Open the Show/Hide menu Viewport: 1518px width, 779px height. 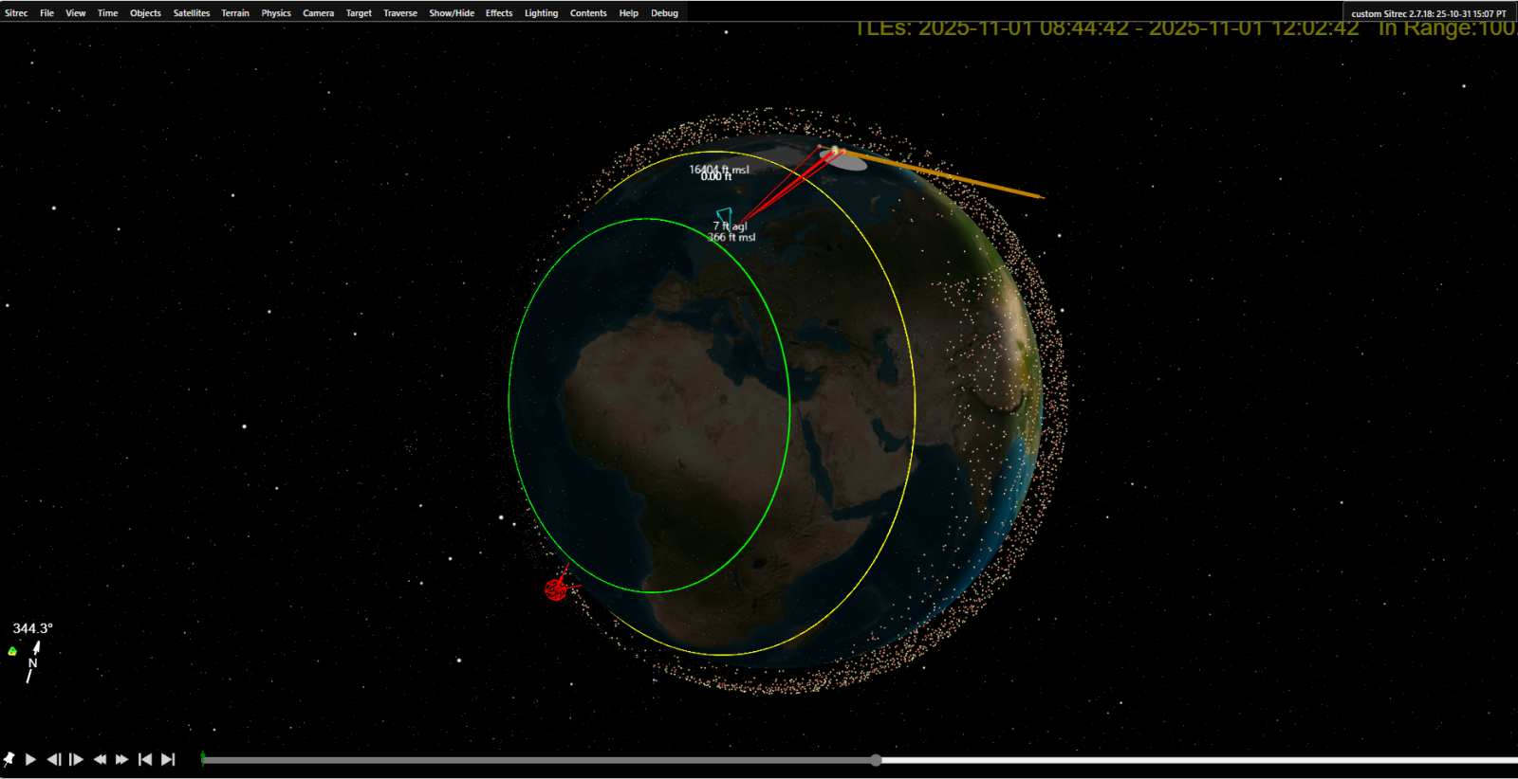[x=451, y=13]
